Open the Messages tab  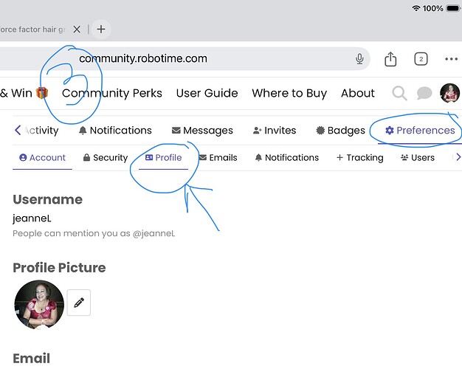202,131
